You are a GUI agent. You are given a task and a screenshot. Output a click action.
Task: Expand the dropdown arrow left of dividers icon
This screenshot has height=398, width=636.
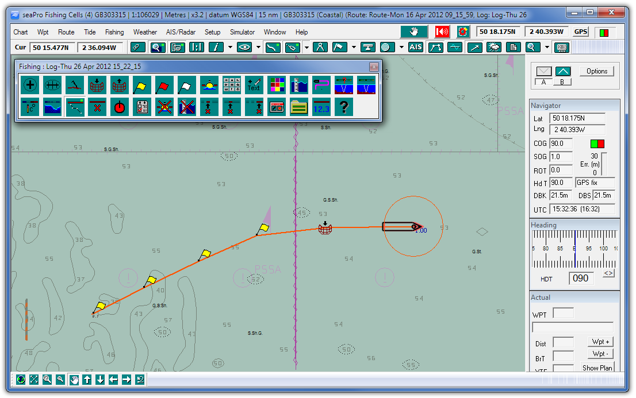coord(306,48)
